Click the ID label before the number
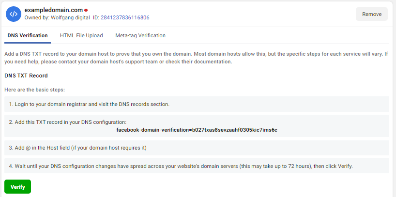This screenshot has height=197, width=396. [x=96, y=17]
